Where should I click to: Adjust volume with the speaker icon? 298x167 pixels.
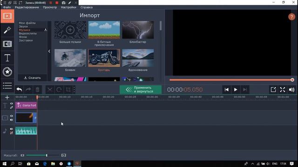(x=291, y=90)
